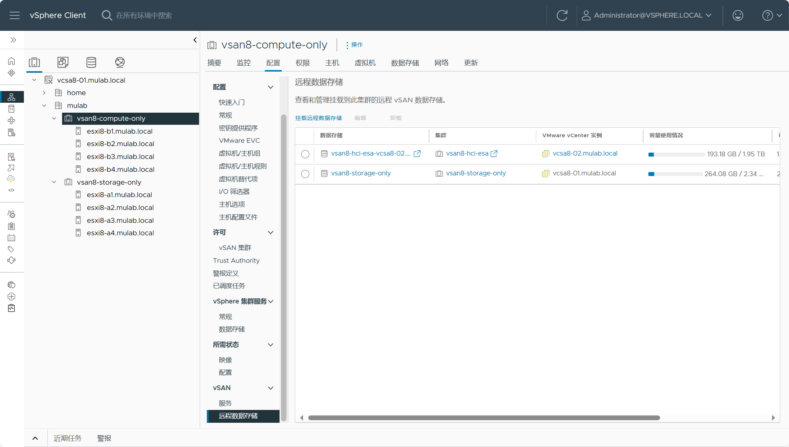789x447 pixels.
Task: Click the table horizontal scrollbar
Action: [484, 418]
